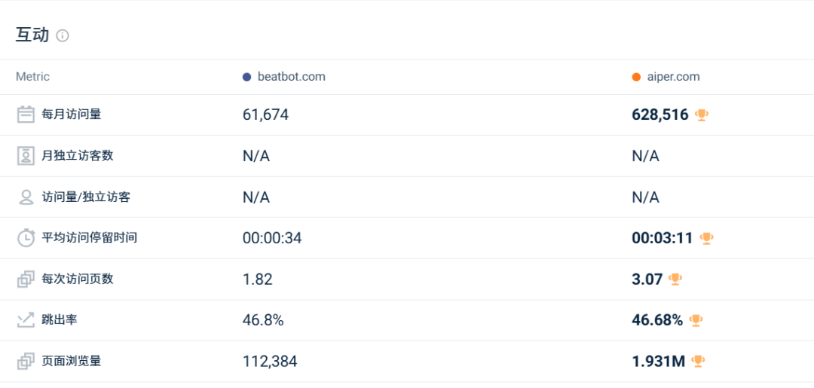Click the trophy beside 00:03:11
814x388 pixels.
pos(706,238)
